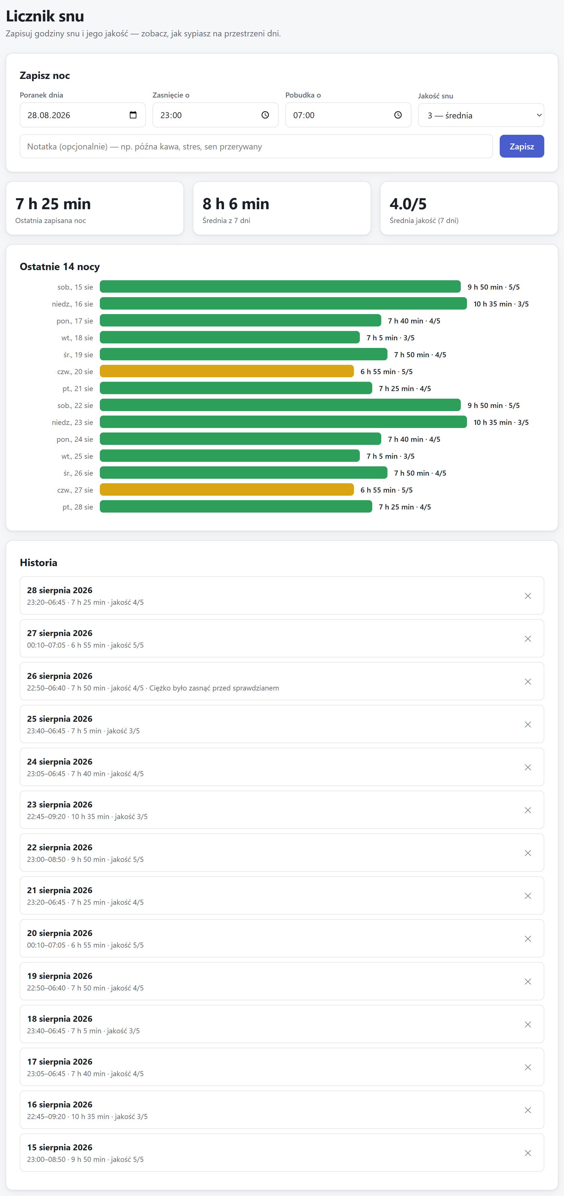Image resolution: width=564 pixels, height=1196 pixels.
Task: Click the '4.0/5' average quality stat
Action: tap(408, 204)
